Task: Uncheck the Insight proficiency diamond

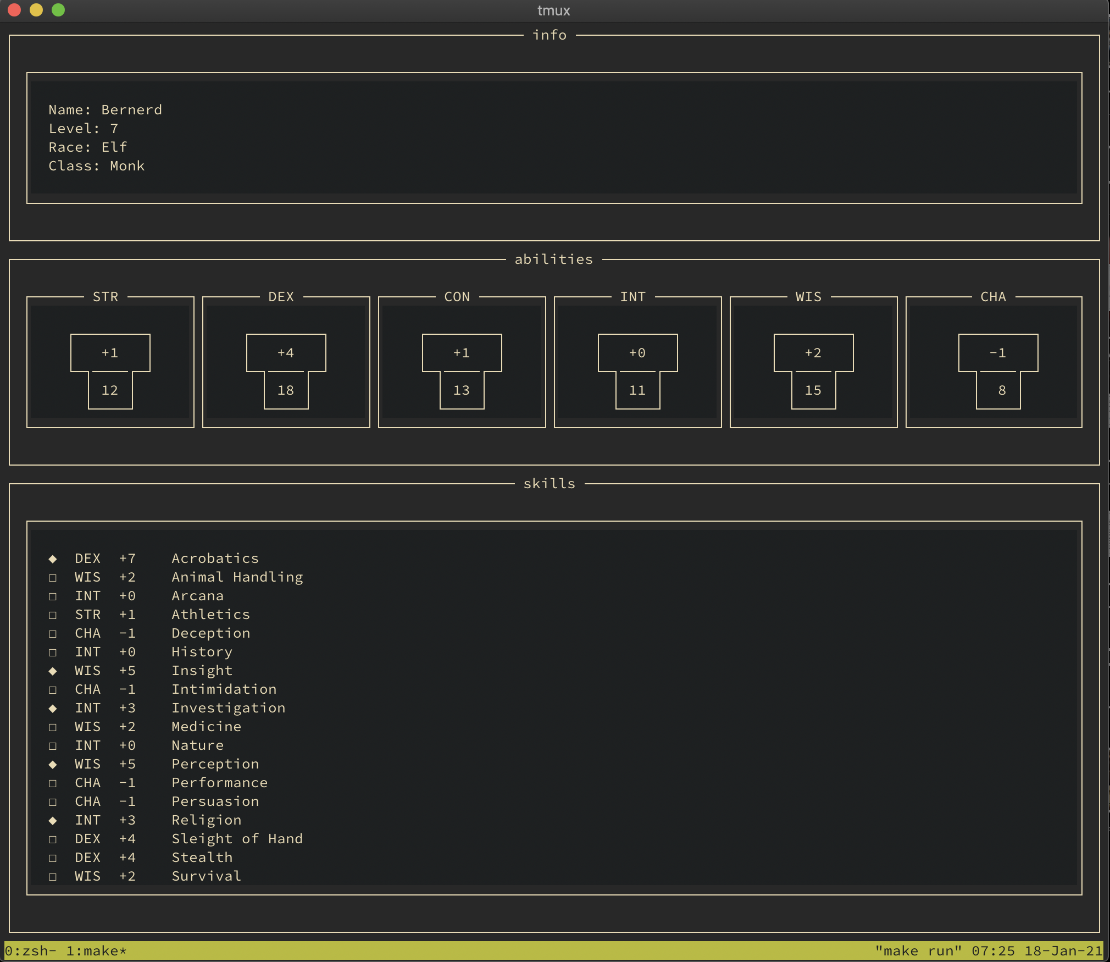Action: click(53, 671)
